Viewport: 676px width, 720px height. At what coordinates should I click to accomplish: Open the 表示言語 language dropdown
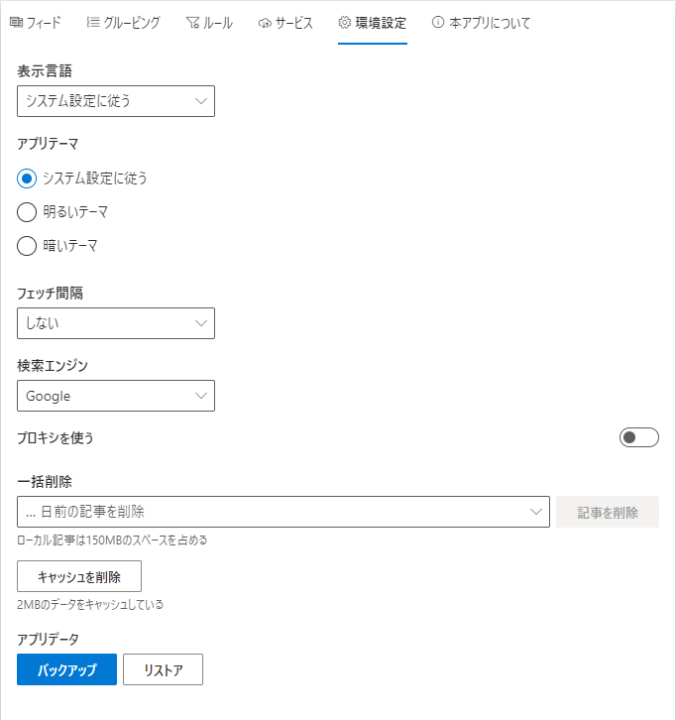[116, 101]
